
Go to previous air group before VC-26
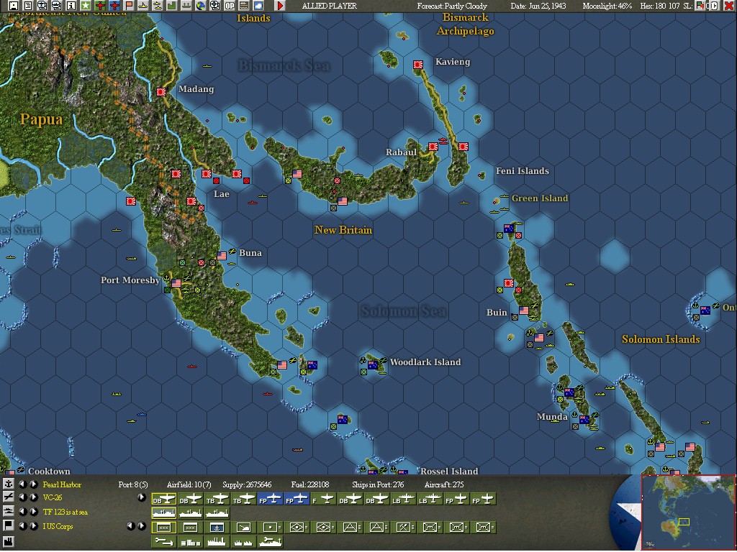22,497
